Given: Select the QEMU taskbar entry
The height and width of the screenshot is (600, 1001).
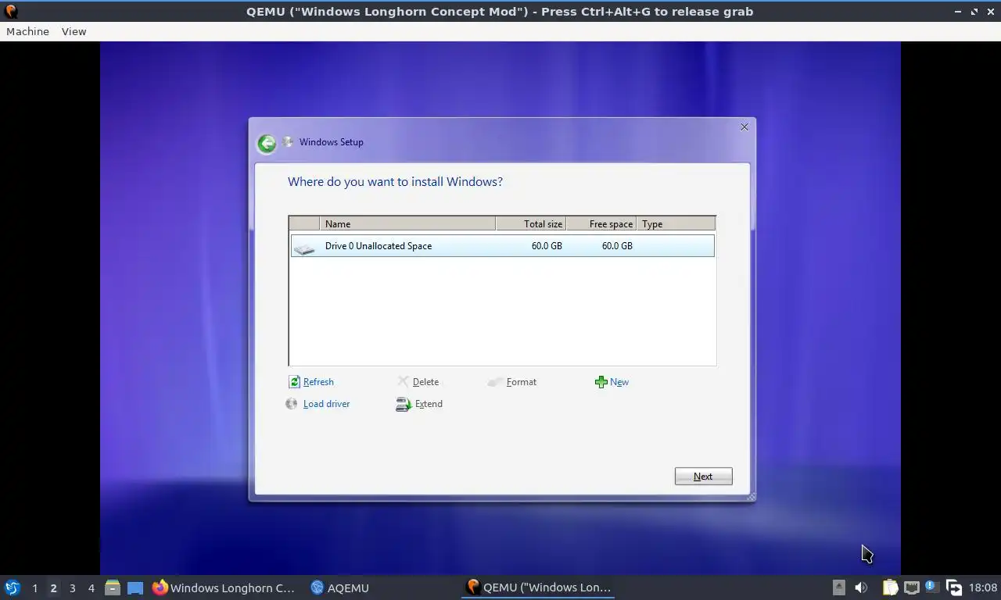Looking at the screenshot, I should pyautogui.click(x=538, y=587).
